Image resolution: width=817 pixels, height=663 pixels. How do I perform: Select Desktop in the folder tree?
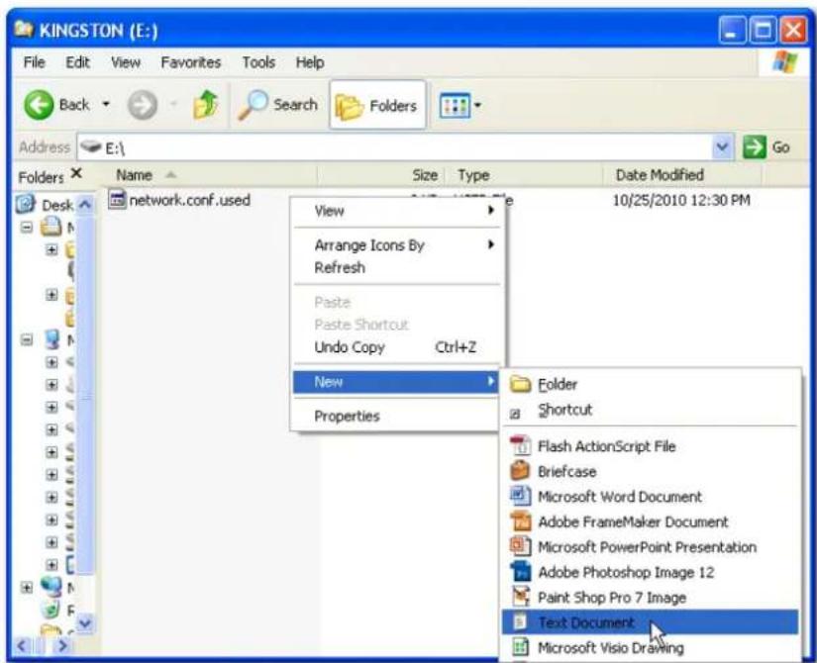(57, 205)
